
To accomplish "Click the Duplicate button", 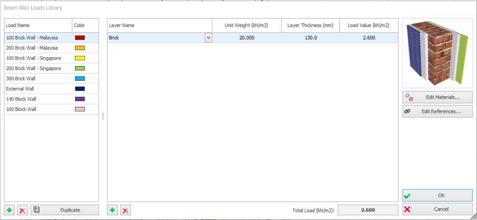I will tap(65, 210).
